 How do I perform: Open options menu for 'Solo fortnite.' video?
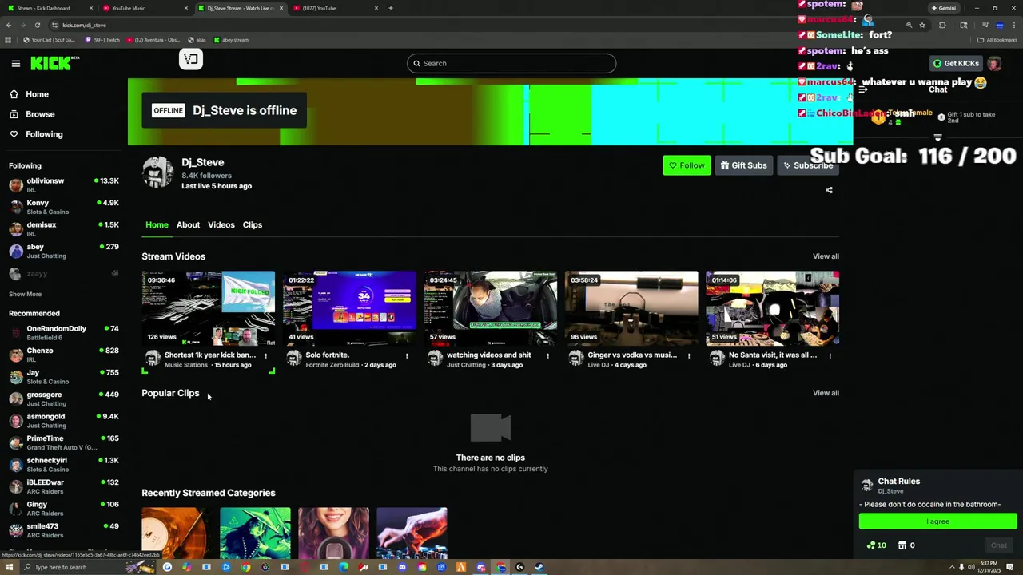click(x=407, y=356)
